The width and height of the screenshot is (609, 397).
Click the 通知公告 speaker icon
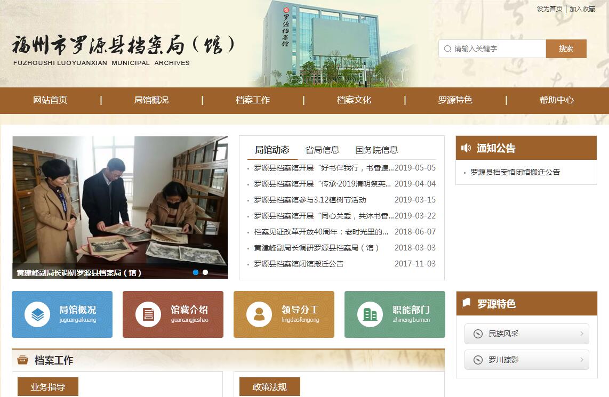tap(467, 148)
